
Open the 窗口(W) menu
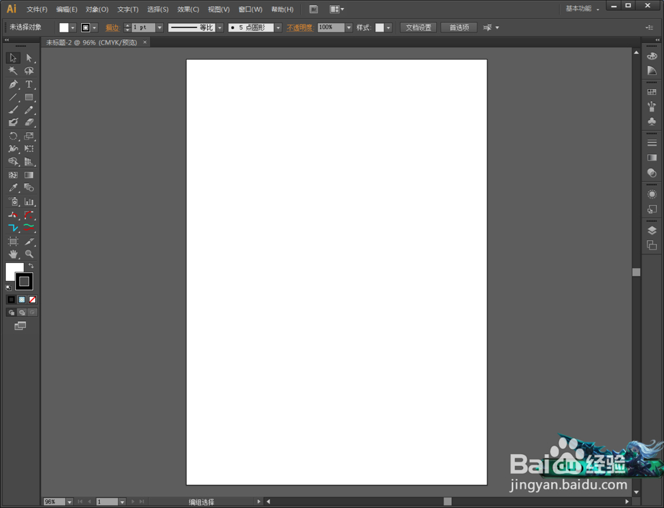click(250, 9)
